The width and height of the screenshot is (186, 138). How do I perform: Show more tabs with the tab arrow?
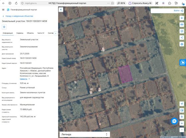pyautogui.click(x=56, y=33)
